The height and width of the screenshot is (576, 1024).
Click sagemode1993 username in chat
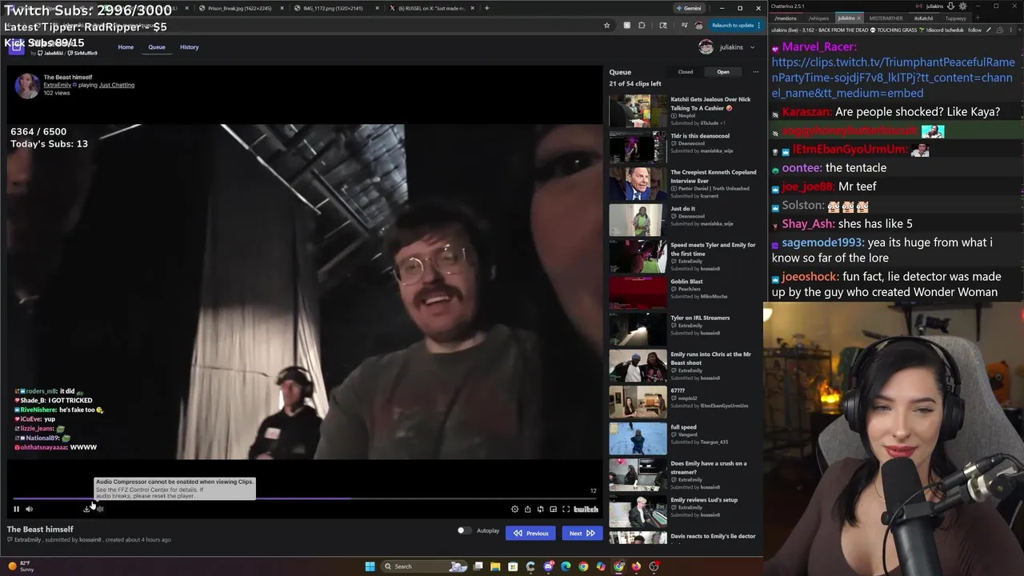click(823, 242)
